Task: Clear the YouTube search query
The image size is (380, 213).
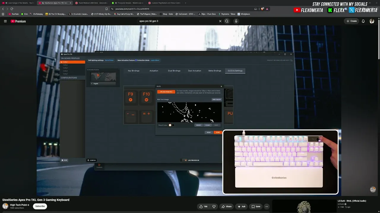Action: coord(220,21)
